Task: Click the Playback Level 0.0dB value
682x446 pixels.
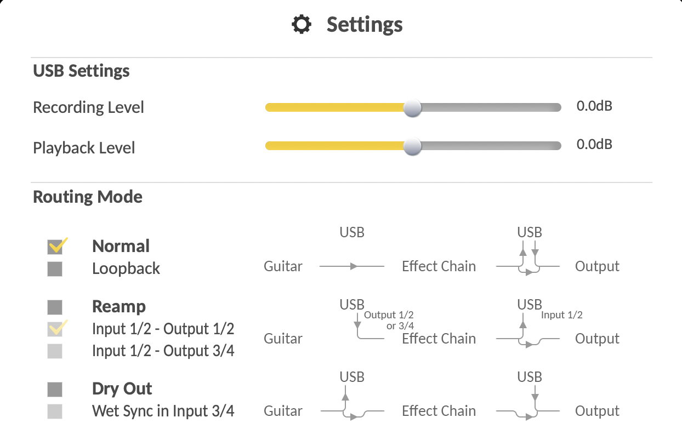Action: (x=594, y=145)
